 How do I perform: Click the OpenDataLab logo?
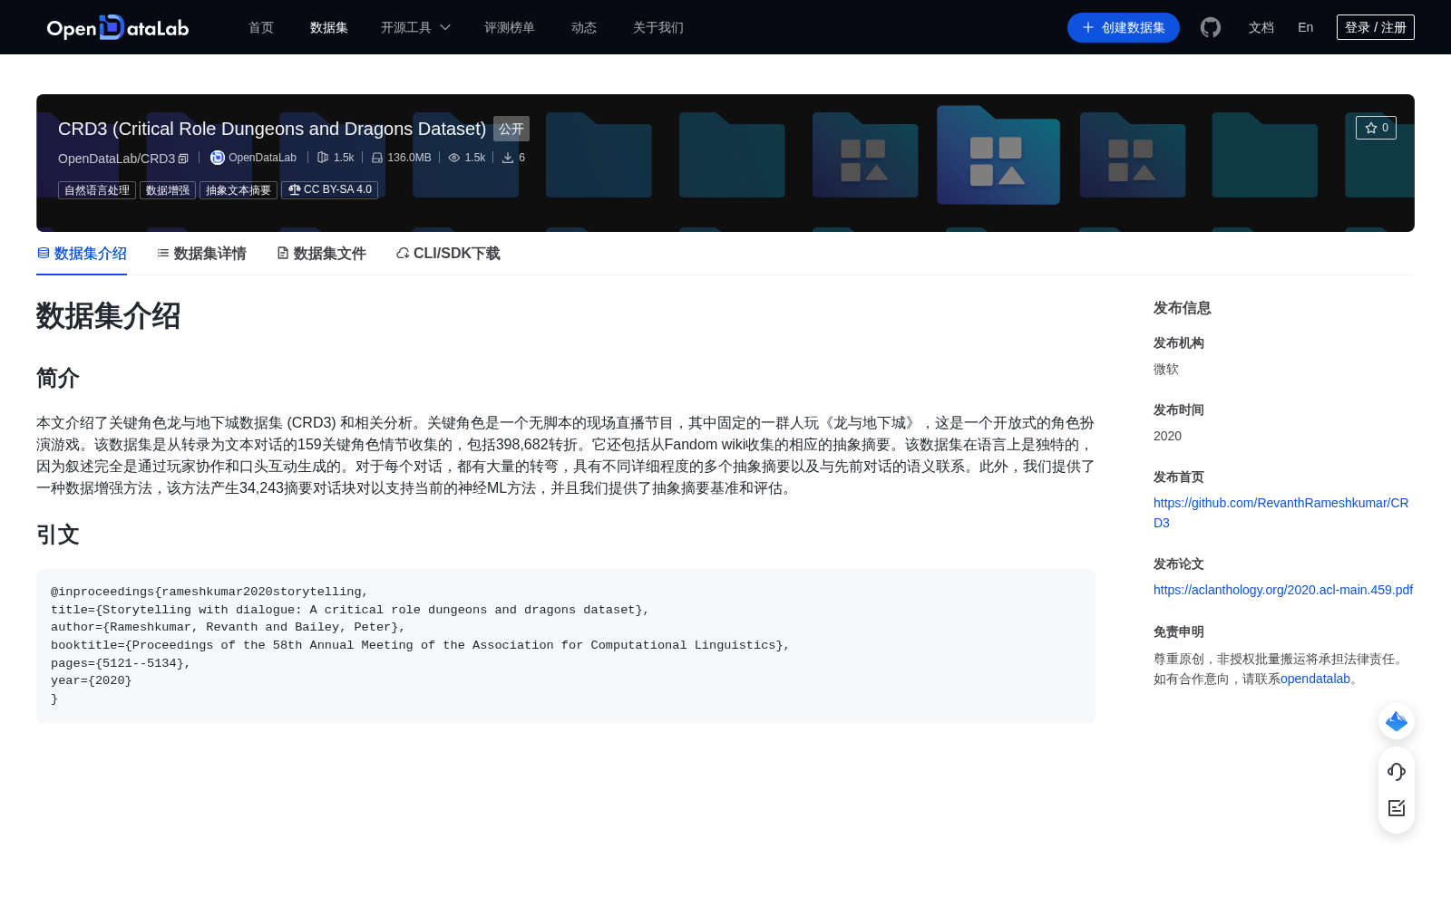tap(118, 27)
